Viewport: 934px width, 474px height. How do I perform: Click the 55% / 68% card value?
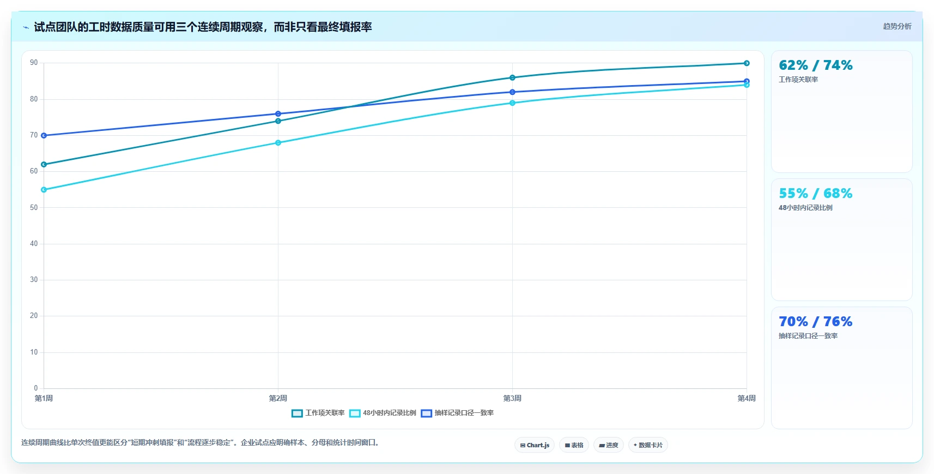816,194
